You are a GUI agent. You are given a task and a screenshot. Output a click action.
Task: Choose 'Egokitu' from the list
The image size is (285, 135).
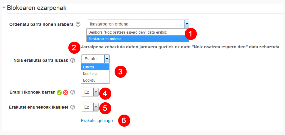(x=95, y=80)
